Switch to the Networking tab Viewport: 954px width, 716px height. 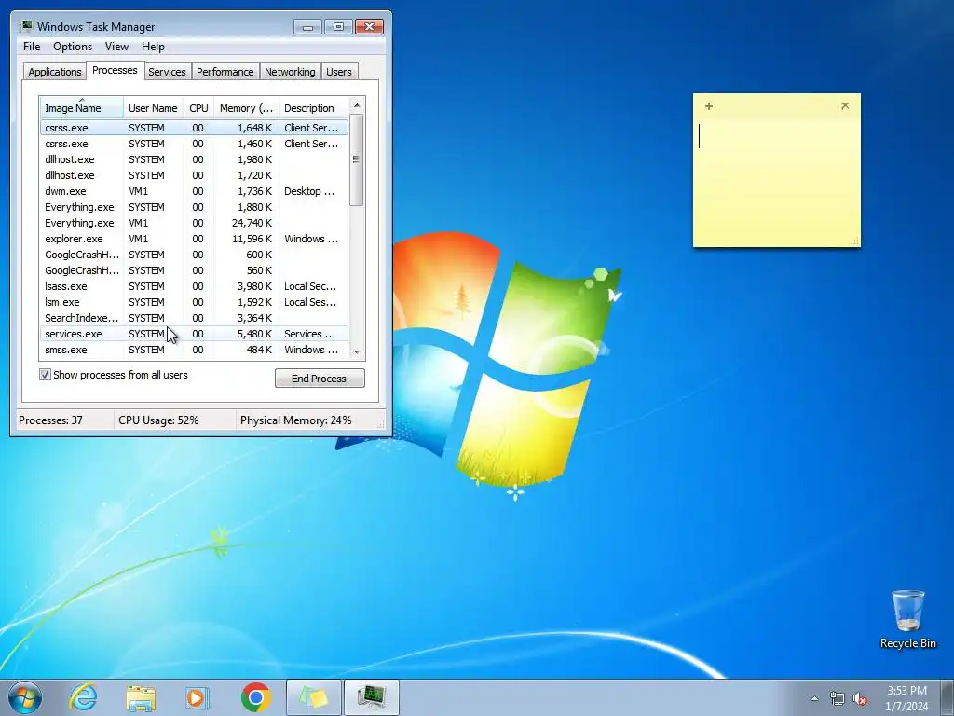pyautogui.click(x=290, y=72)
